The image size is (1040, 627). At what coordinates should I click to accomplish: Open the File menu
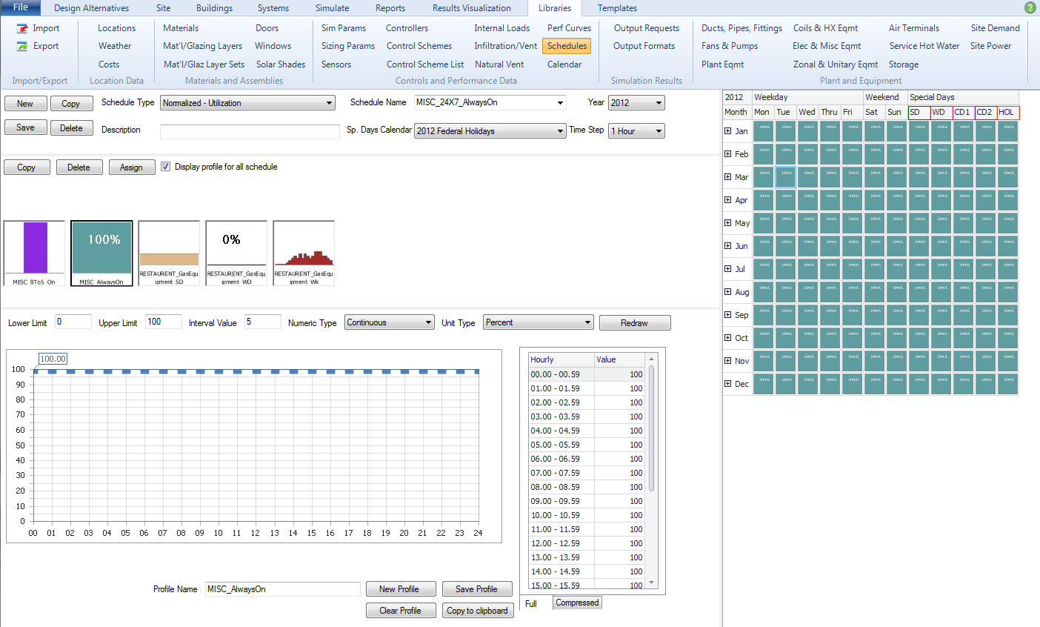coord(21,7)
